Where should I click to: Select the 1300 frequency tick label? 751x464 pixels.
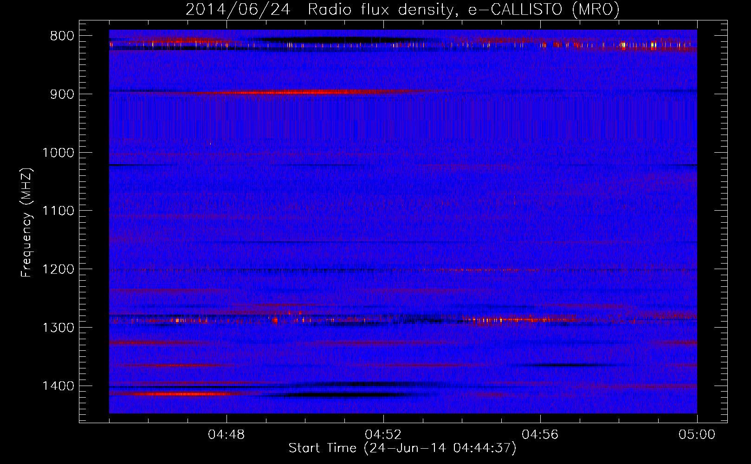[x=58, y=328]
